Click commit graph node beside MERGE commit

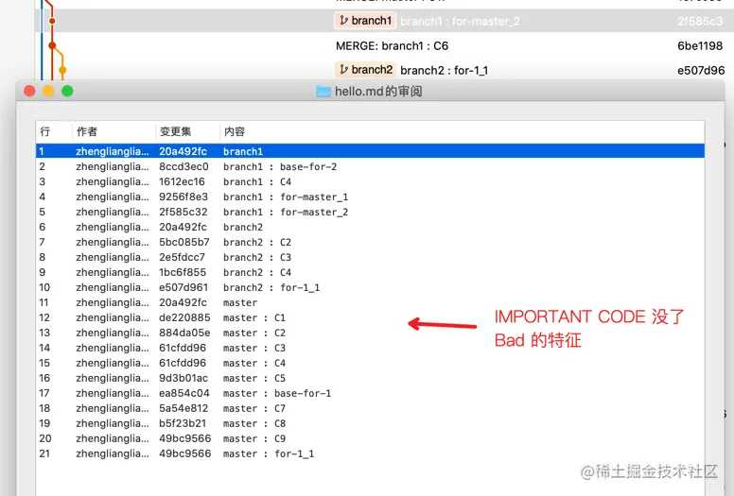(52, 45)
